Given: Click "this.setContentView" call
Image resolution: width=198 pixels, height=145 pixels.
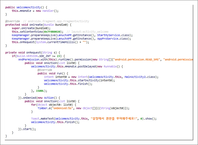Looking at the screenshot, I should 27,32.
